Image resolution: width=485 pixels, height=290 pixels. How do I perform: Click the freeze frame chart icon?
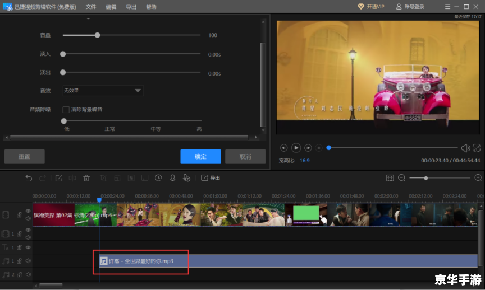click(145, 178)
